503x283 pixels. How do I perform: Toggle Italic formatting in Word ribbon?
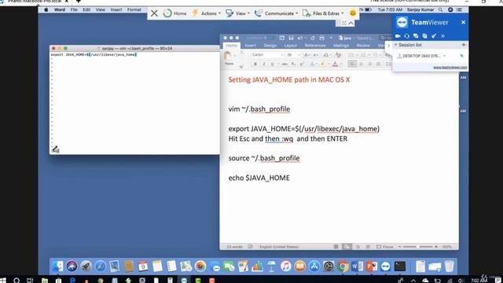pos(264,64)
